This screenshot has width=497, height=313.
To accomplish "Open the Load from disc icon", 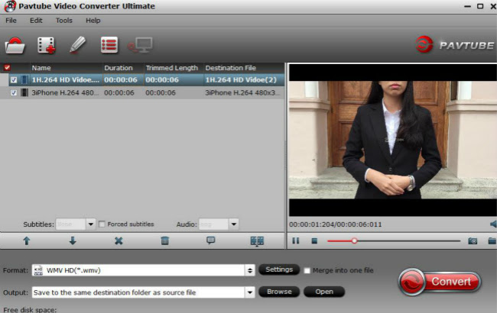I will tap(15, 45).
